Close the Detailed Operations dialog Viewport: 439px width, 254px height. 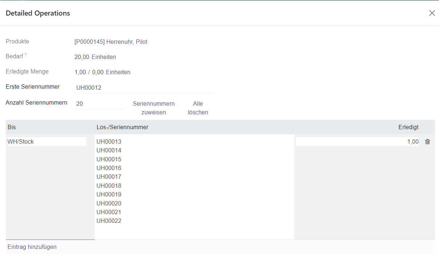click(x=432, y=13)
